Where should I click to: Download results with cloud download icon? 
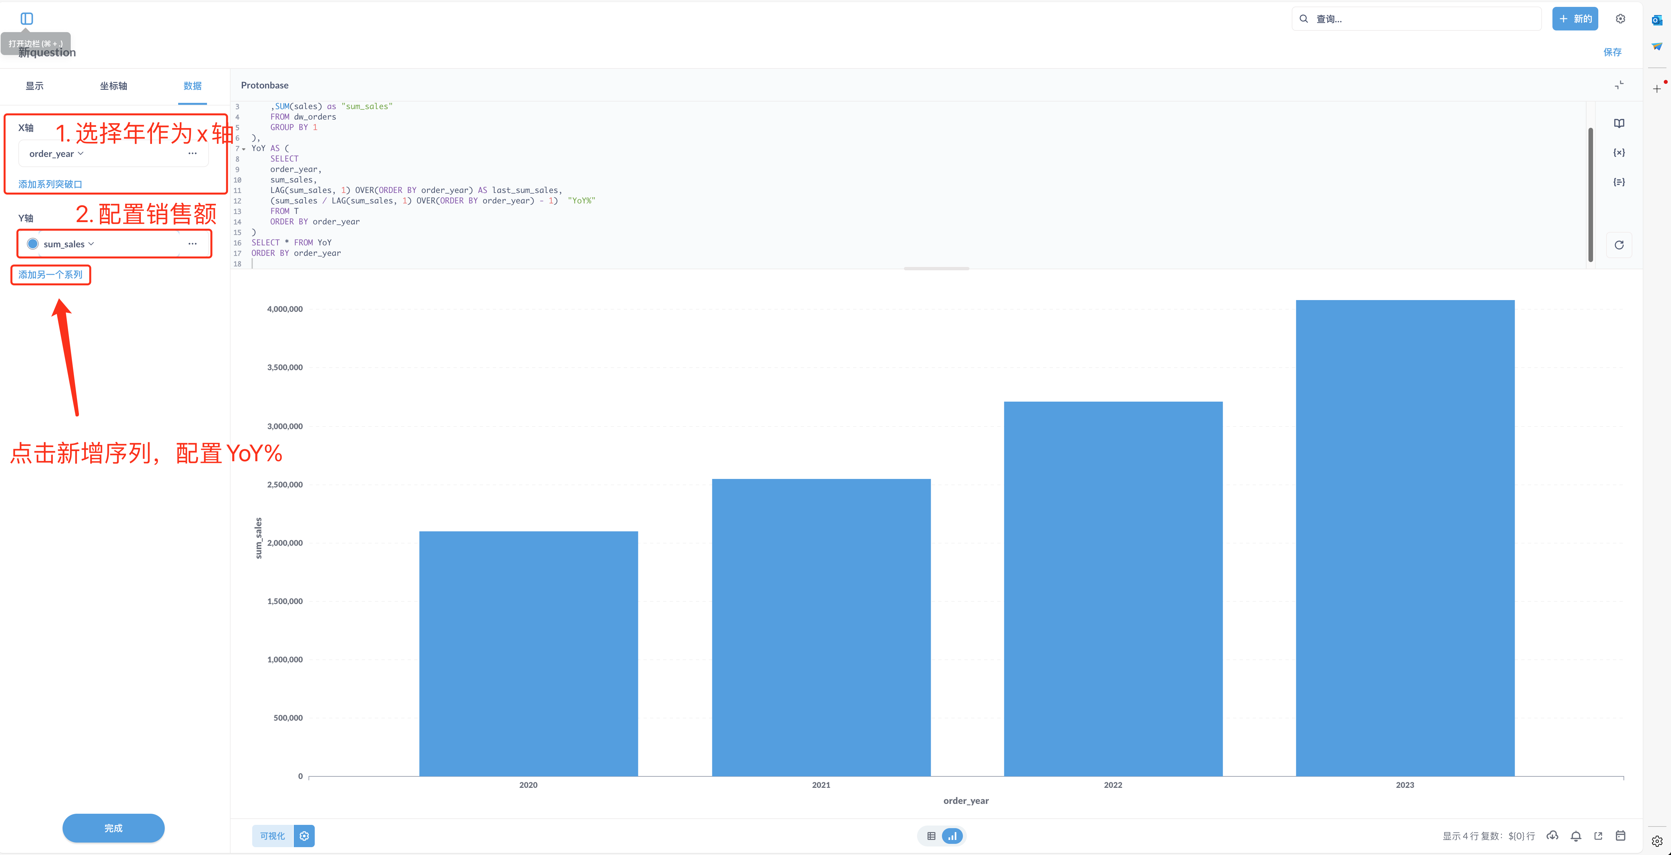(1552, 836)
